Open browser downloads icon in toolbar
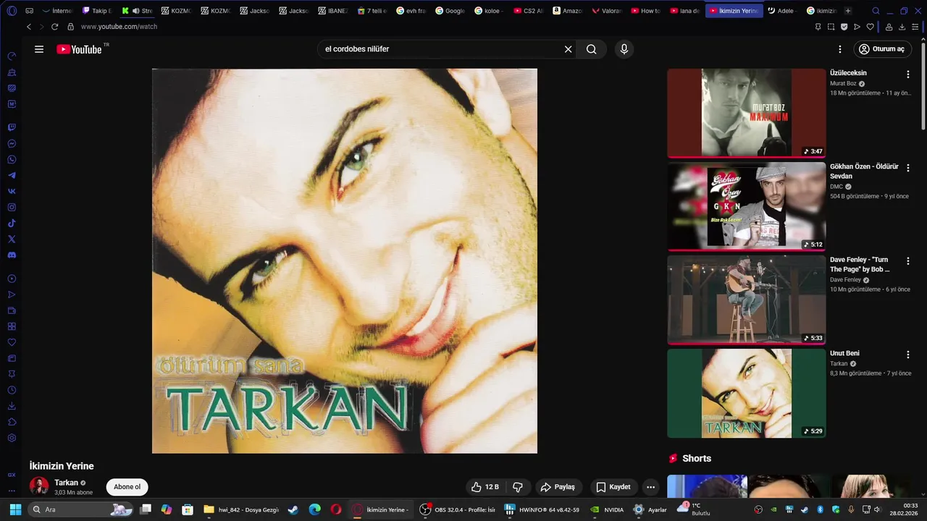This screenshot has width=927, height=521. 902,27
